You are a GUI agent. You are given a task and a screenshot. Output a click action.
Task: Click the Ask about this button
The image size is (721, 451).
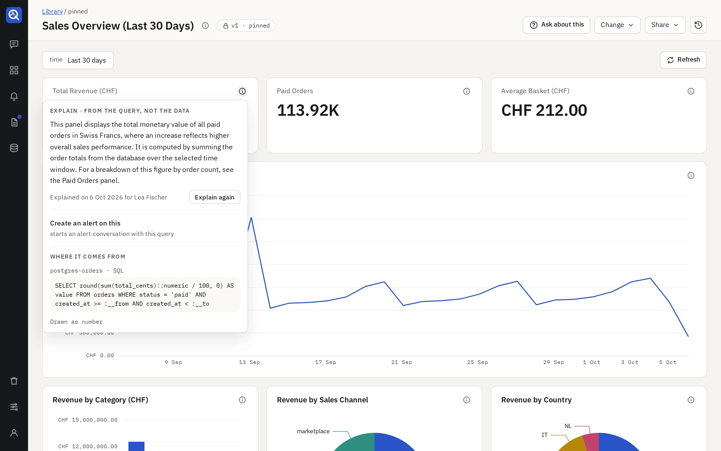(x=556, y=25)
